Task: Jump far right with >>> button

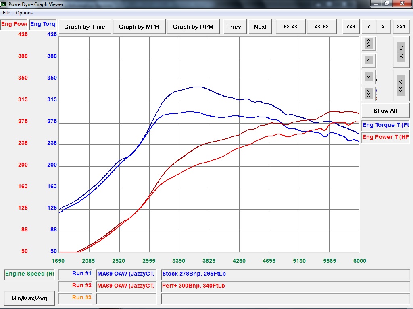Action: (401, 27)
